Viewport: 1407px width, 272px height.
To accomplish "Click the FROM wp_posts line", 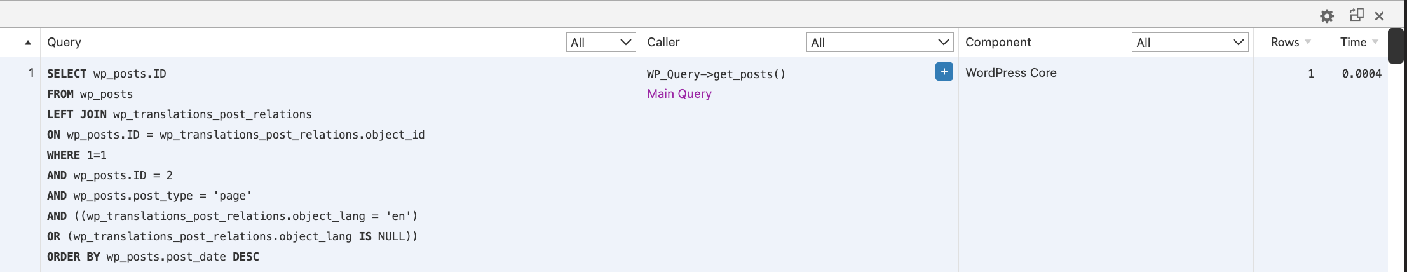I will (90, 94).
